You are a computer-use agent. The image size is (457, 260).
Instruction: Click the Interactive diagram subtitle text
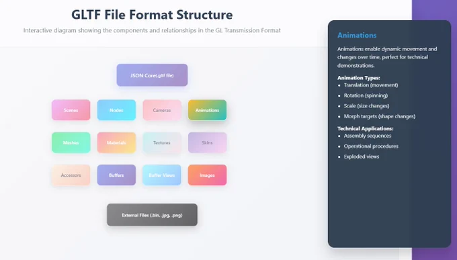click(x=152, y=30)
